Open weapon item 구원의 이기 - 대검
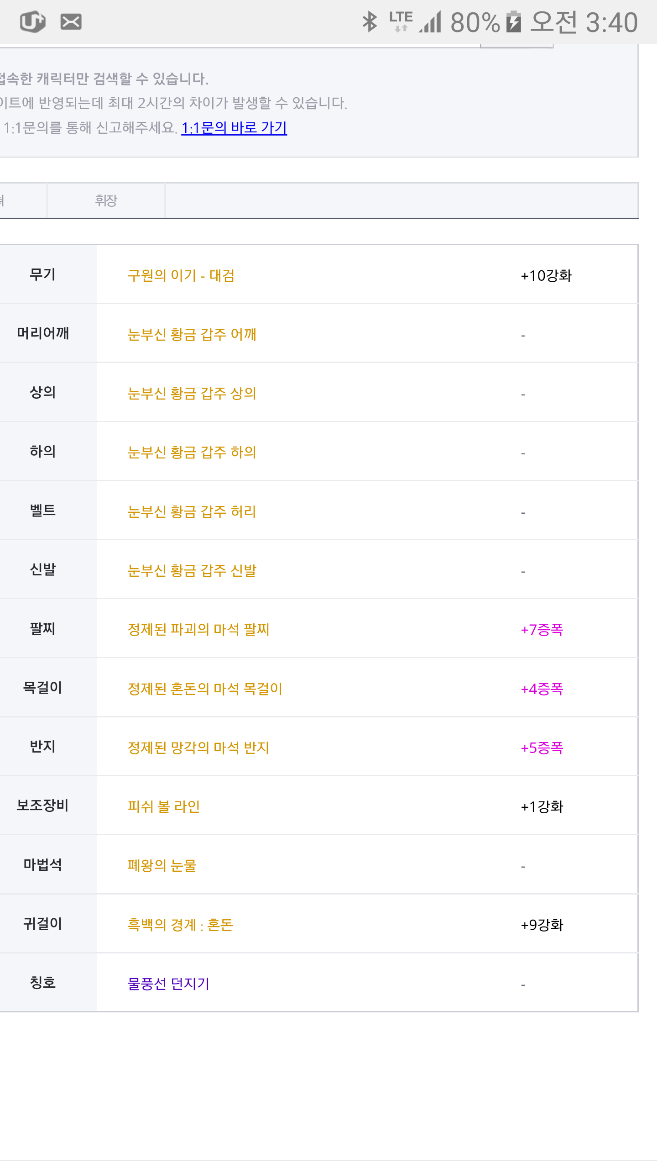657x1169 pixels. coord(181,275)
